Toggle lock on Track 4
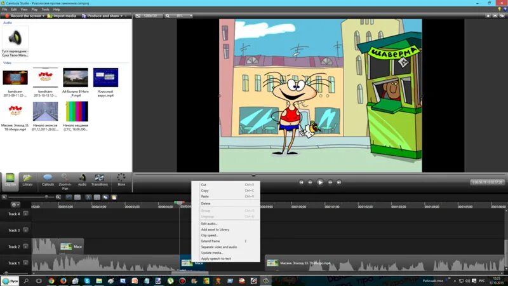 25,214
